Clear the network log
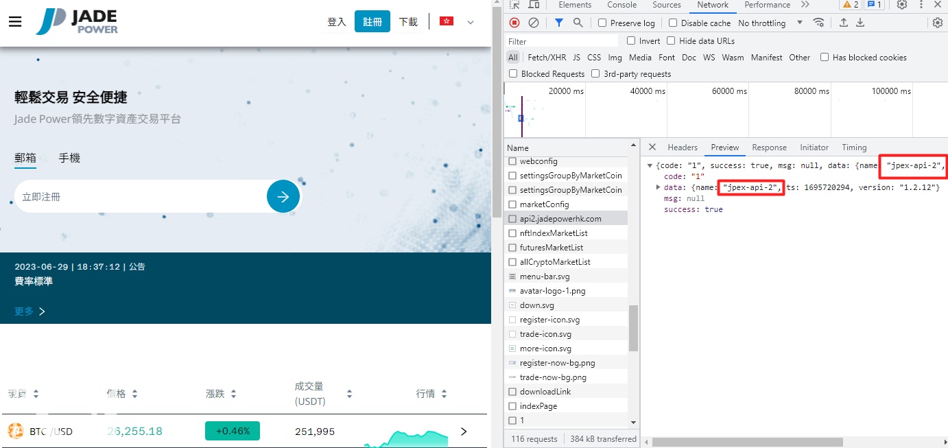This screenshot has height=448, width=948. click(x=533, y=23)
